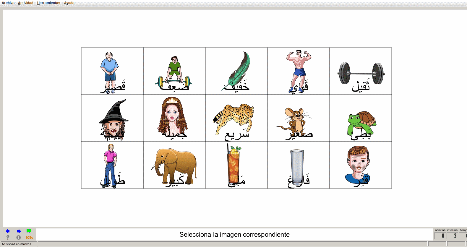This screenshot has height=247, width=467.
Task: Open help via question mark icon
Action: 8,237
